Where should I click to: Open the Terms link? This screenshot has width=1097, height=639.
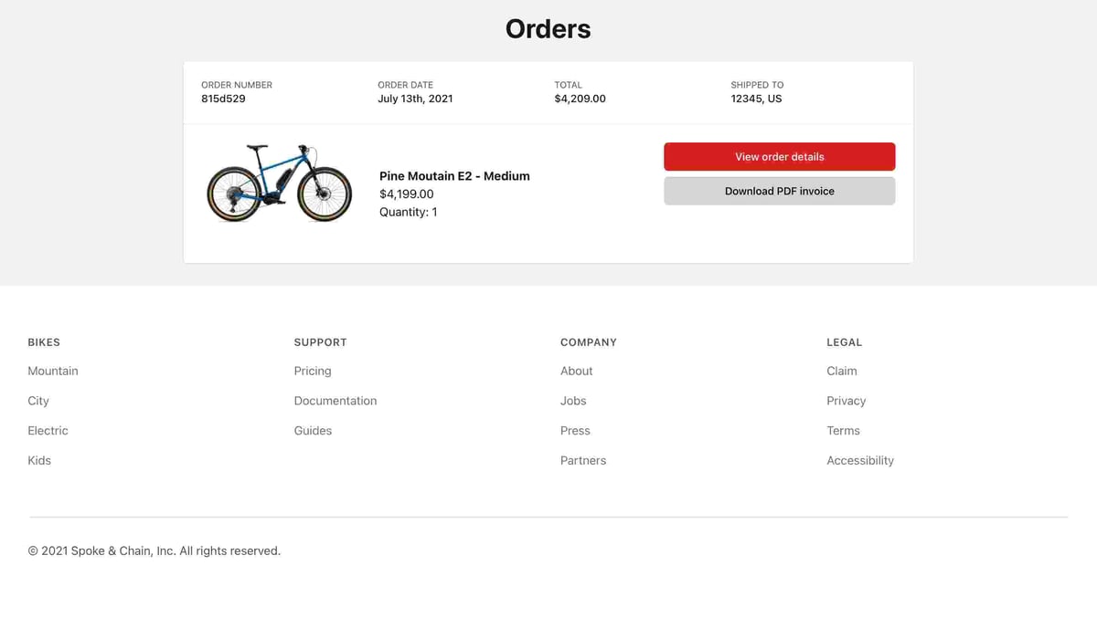843,431
